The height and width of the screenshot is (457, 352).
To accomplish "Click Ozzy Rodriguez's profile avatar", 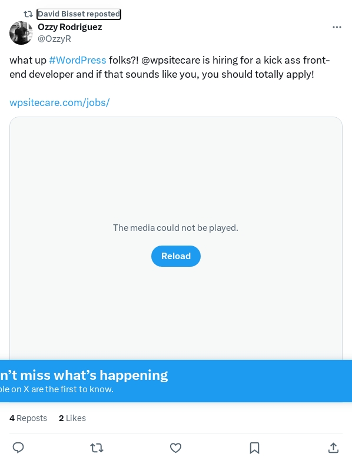I will point(21,33).
